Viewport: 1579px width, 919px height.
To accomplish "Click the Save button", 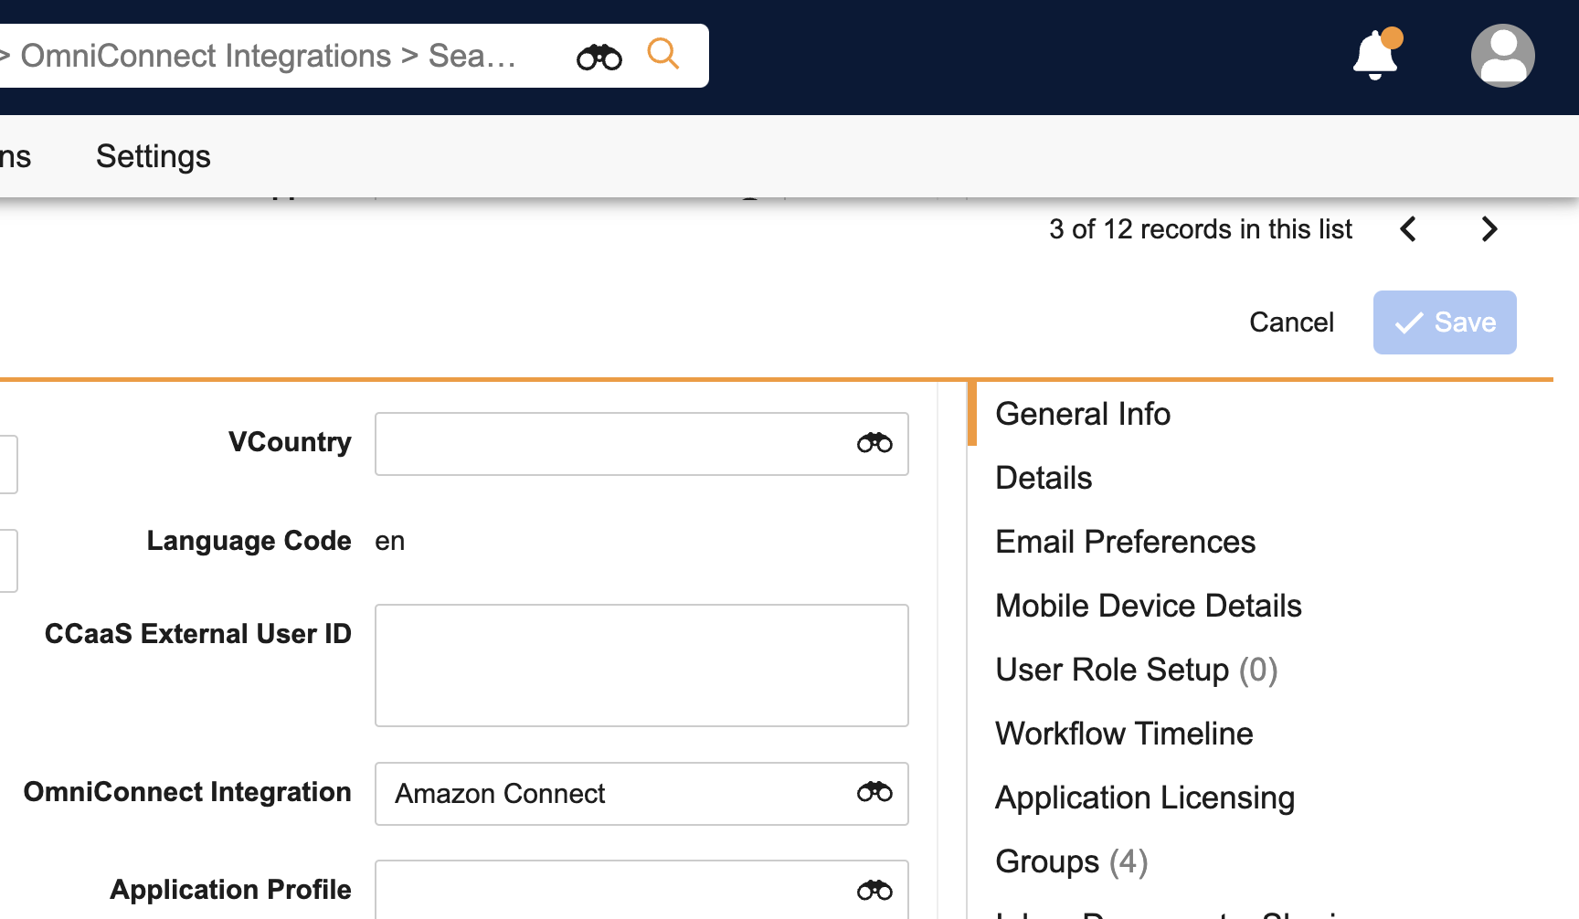I will tap(1445, 322).
